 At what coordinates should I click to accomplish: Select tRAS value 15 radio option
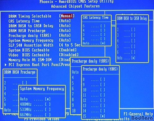coord(94,116)
